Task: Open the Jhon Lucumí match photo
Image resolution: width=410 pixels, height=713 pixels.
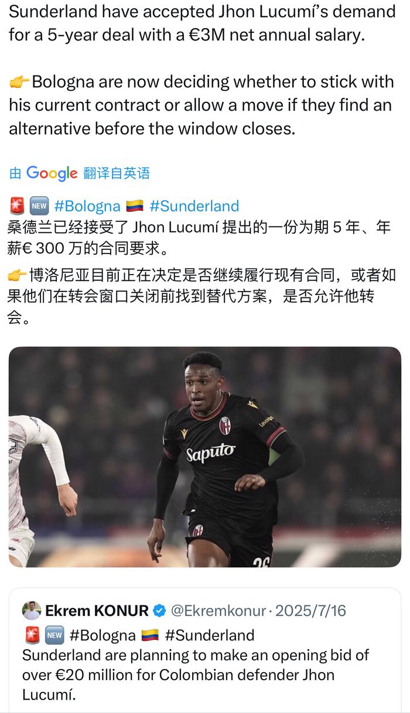Action: pos(205,457)
